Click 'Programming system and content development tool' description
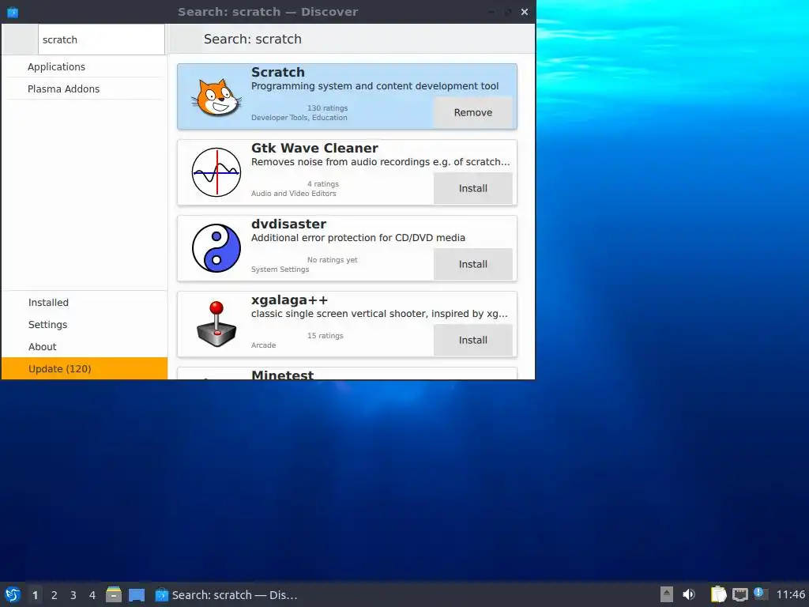Image resolution: width=809 pixels, height=607 pixels. tap(375, 86)
